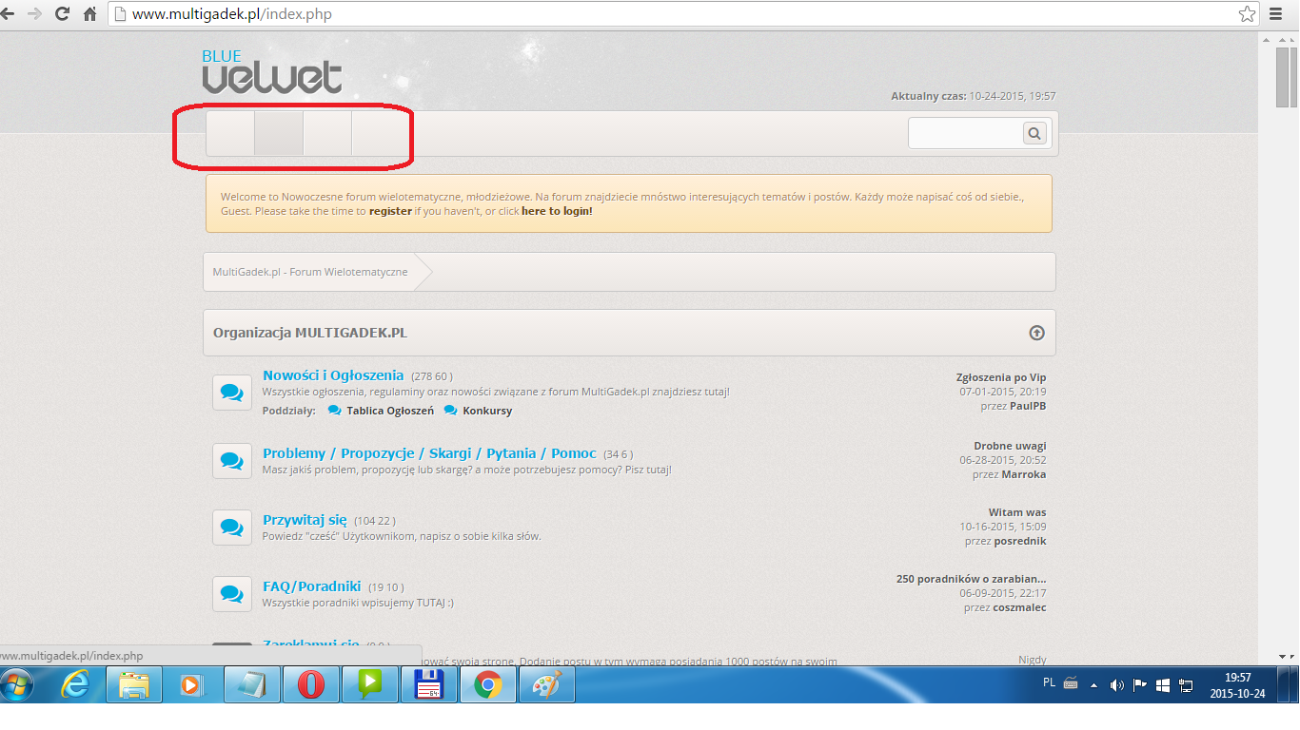Select the first blank navigation tab
The width and height of the screenshot is (1300, 730).
230,133
